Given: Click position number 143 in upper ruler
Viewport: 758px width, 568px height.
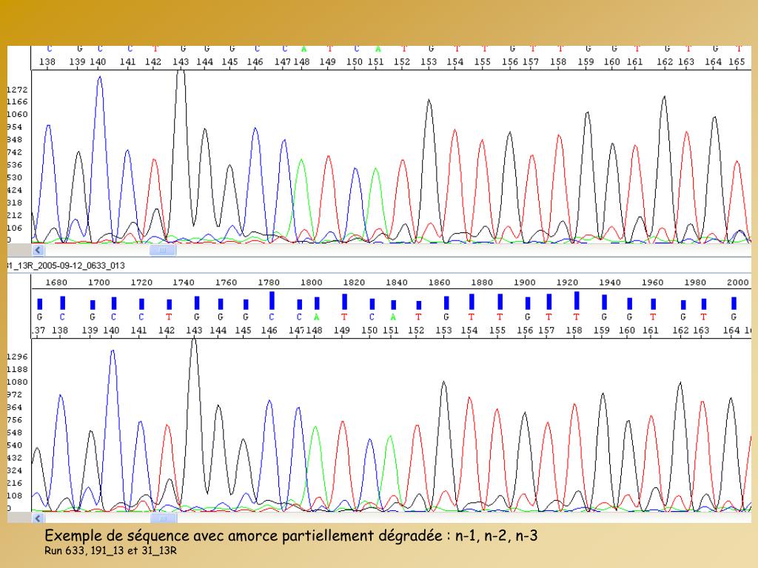Looking at the screenshot, I should pyautogui.click(x=181, y=62).
